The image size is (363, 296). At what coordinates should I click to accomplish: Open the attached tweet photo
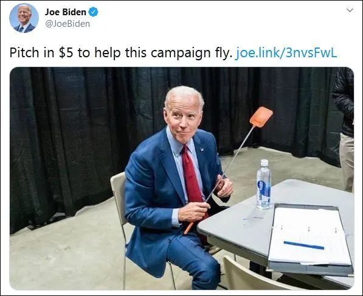[182, 178]
